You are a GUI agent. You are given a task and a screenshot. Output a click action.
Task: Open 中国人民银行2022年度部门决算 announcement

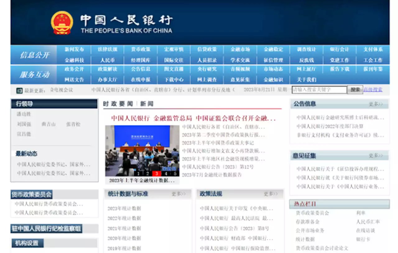coord(330,126)
